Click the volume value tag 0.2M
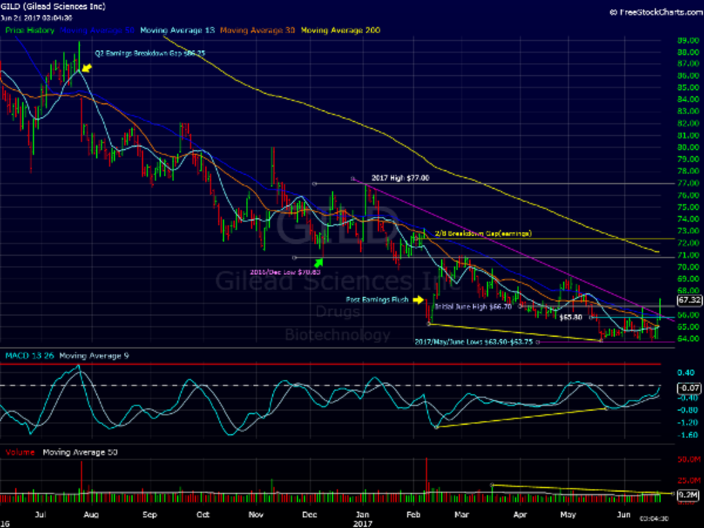Viewport: 704px width, 528px height. pyautogui.click(x=687, y=495)
